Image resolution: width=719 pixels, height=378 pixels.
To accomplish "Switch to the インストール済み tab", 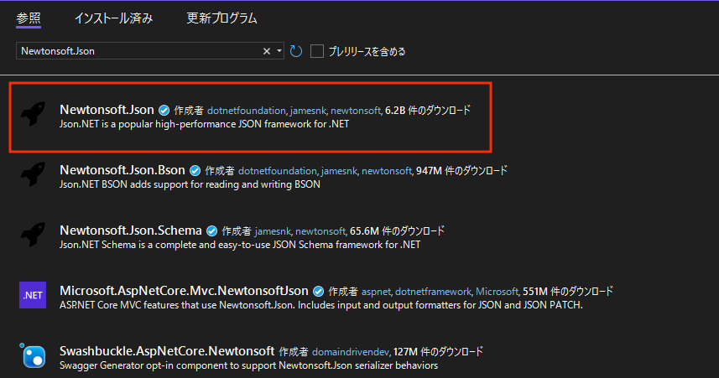I will pyautogui.click(x=114, y=18).
